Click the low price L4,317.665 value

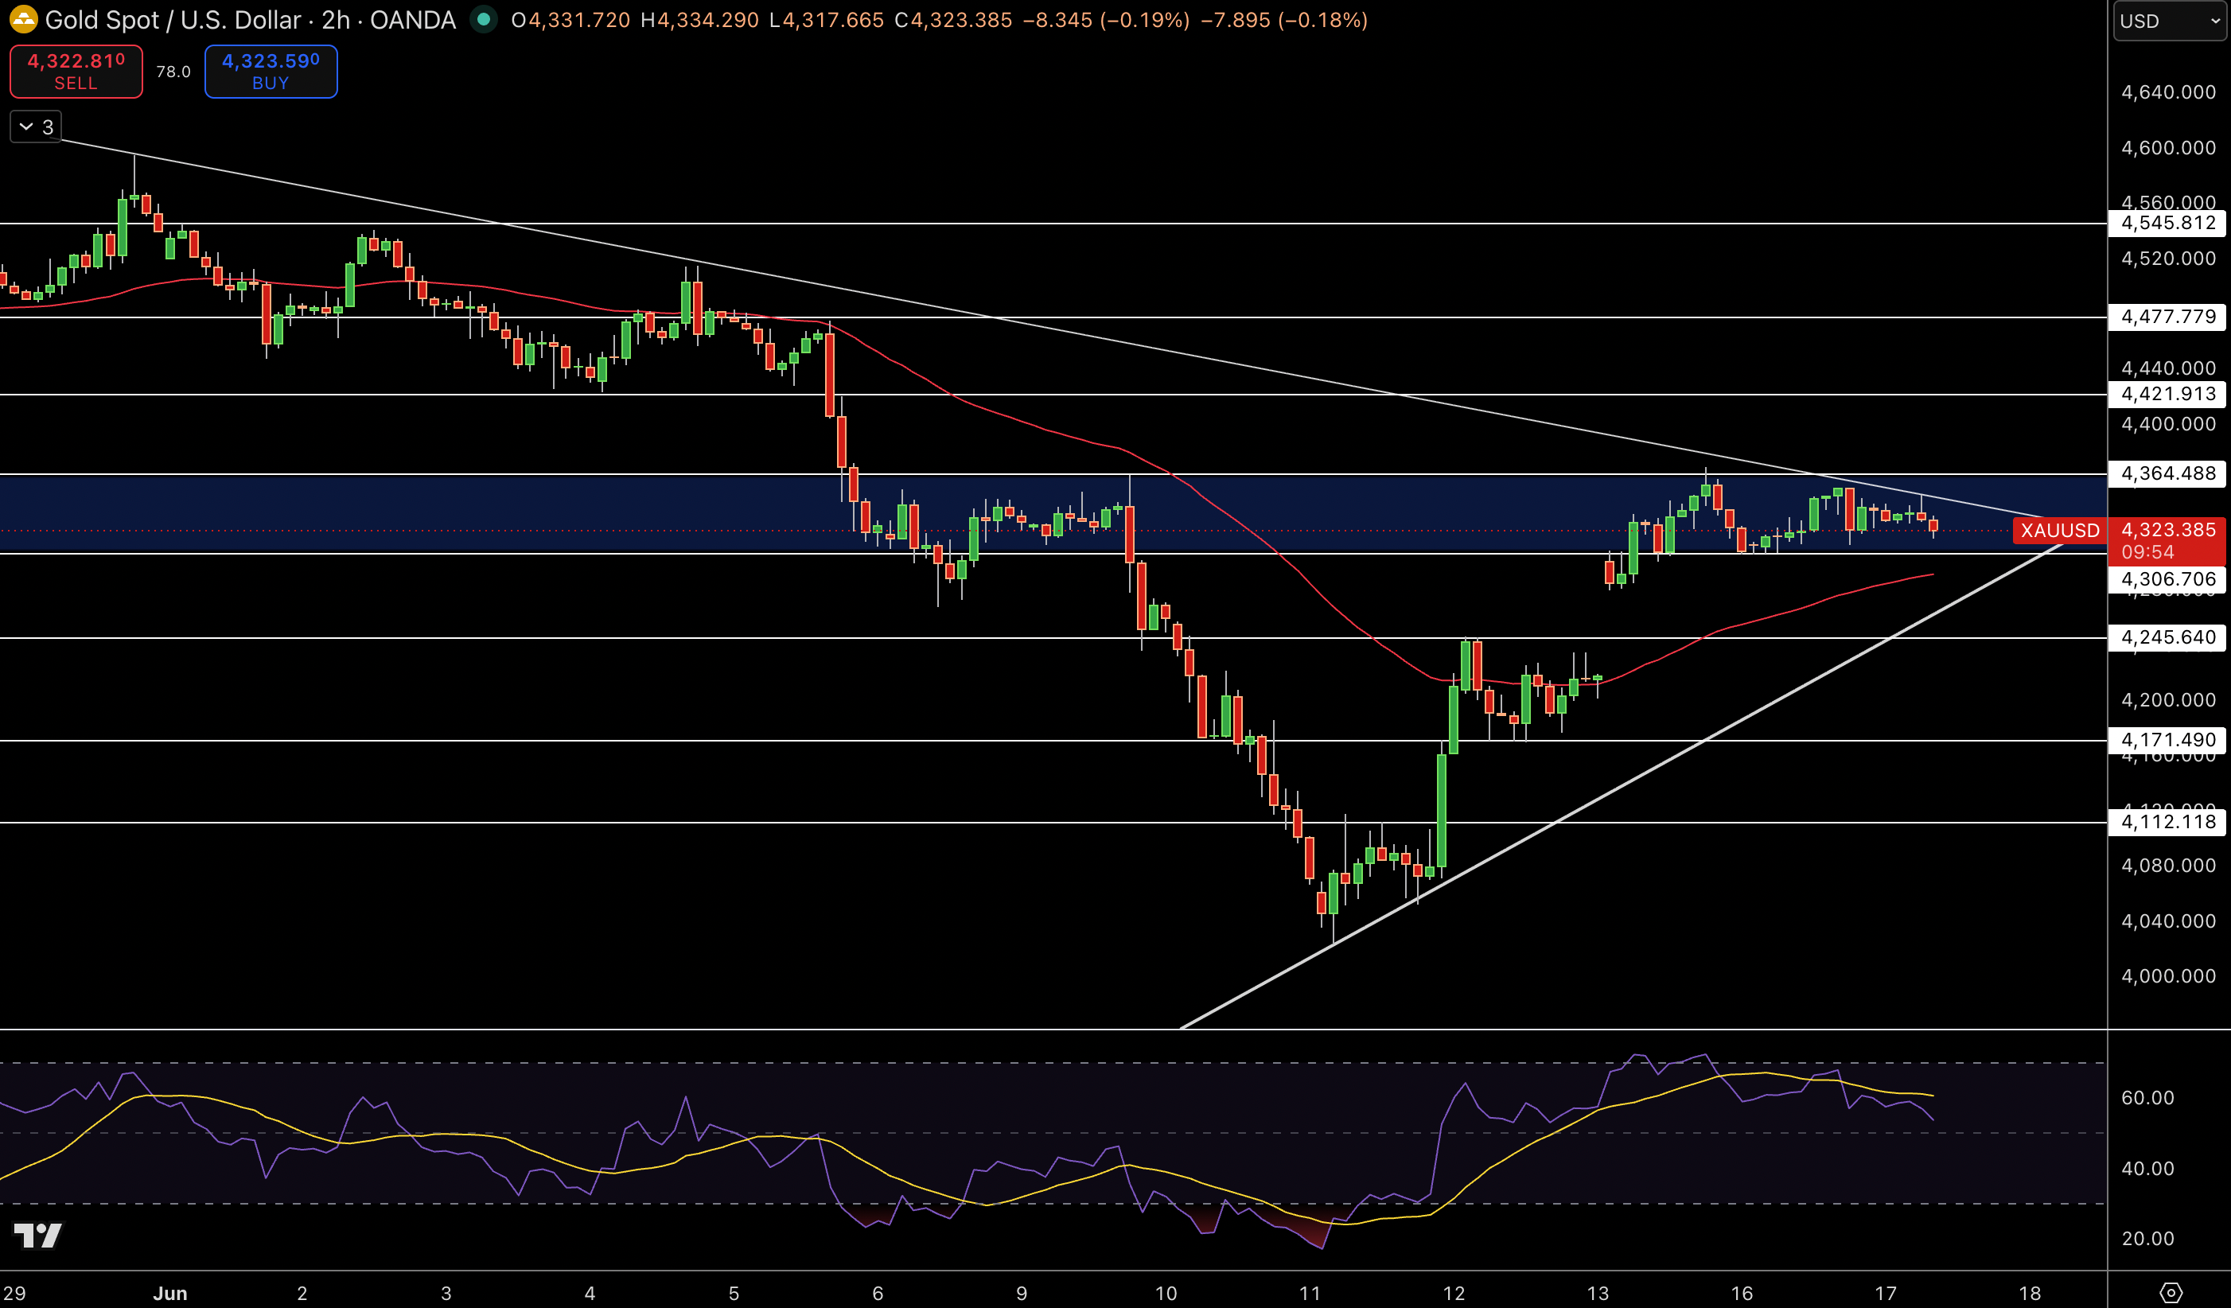[x=827, y=19]
